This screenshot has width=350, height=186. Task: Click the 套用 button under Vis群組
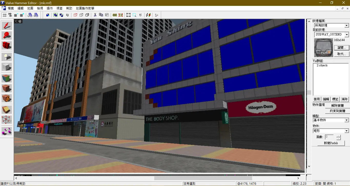317,99
